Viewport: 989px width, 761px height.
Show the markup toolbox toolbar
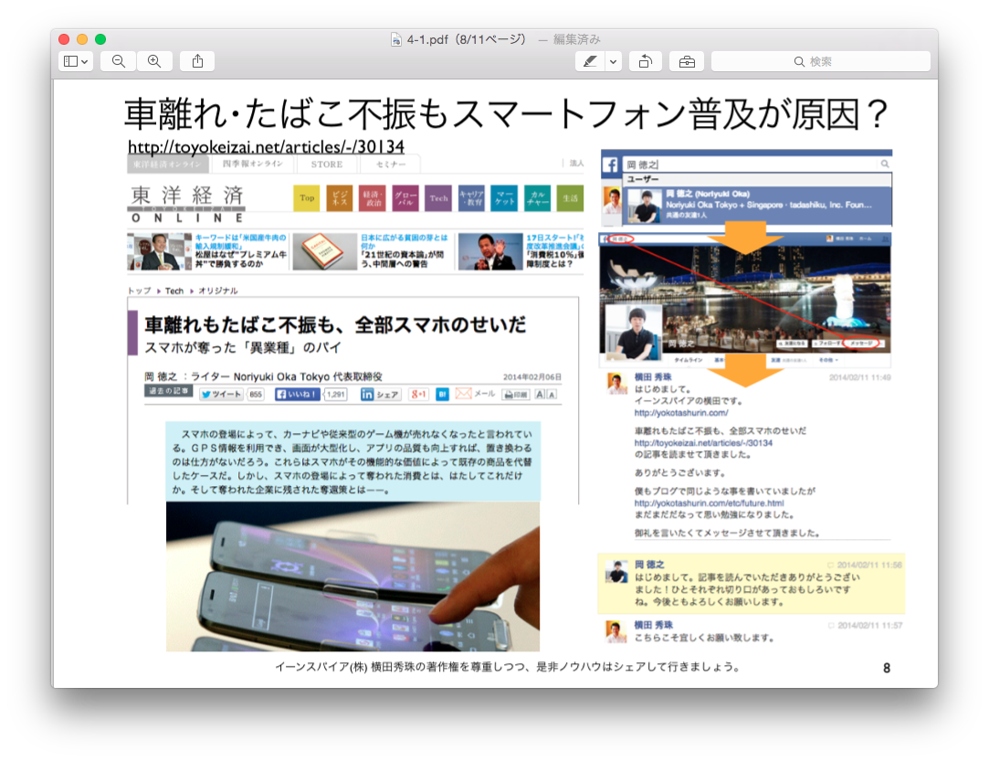[687, 61]
